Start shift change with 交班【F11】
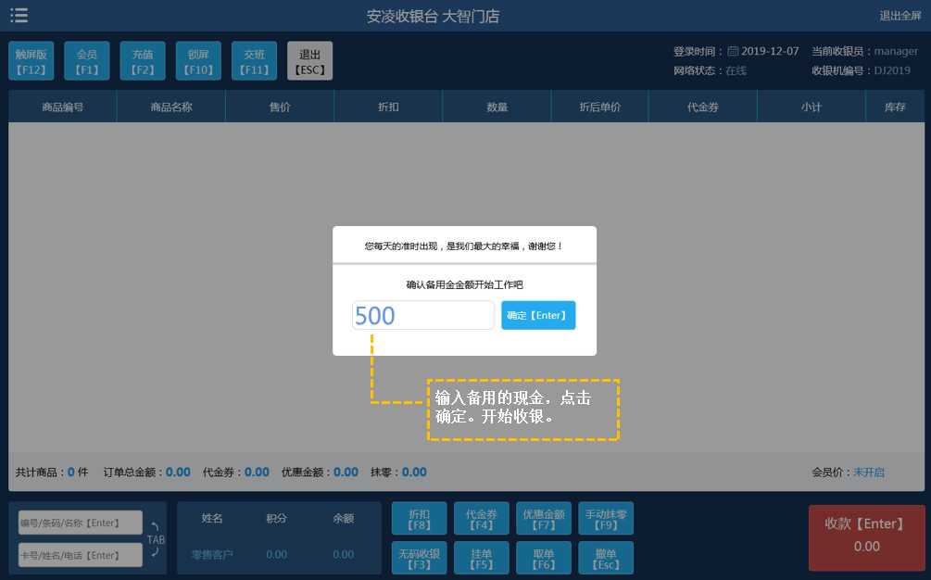 [x=254, y=60]
